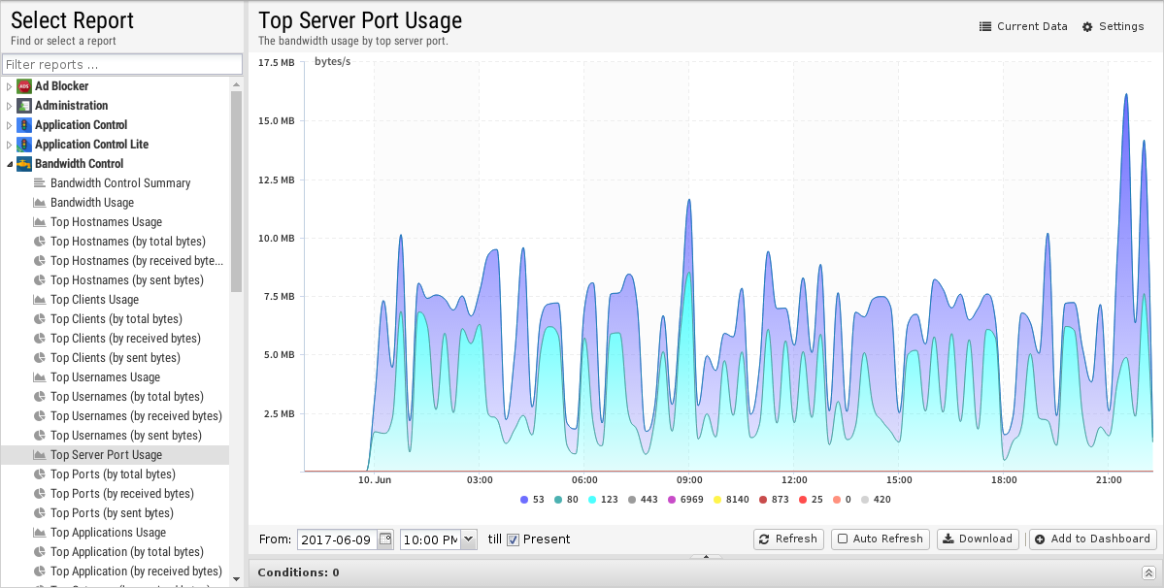
Task: Click the Current Data list icon
Action: (x=985, y=27)
